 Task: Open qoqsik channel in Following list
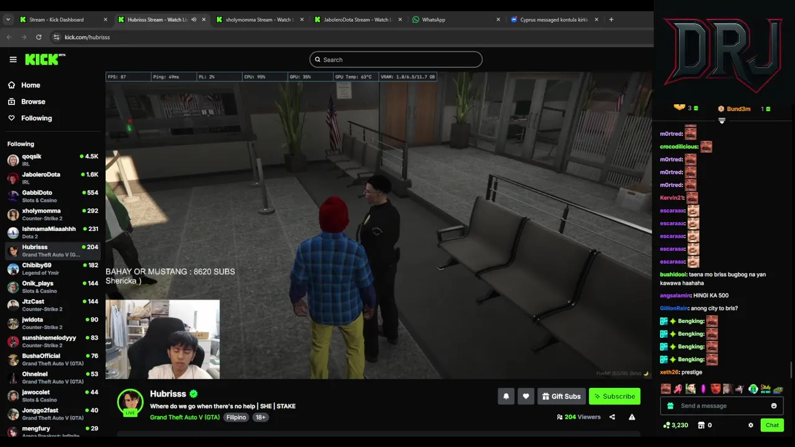52,160
